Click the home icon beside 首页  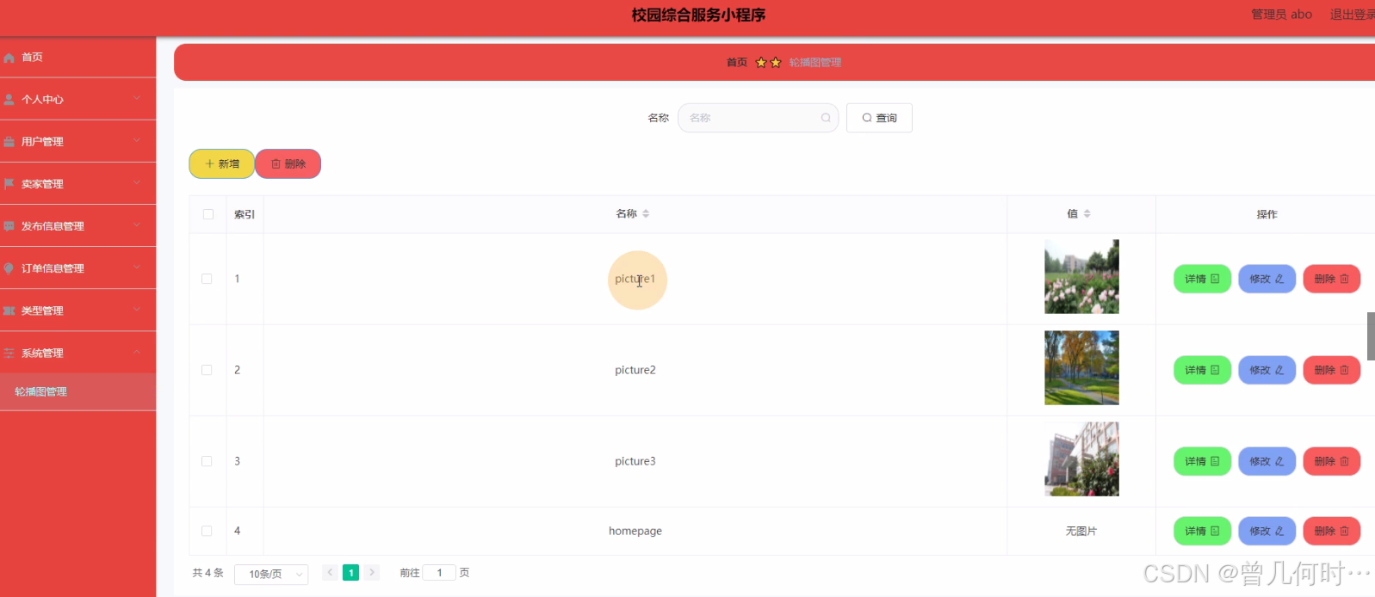(9, 58)
